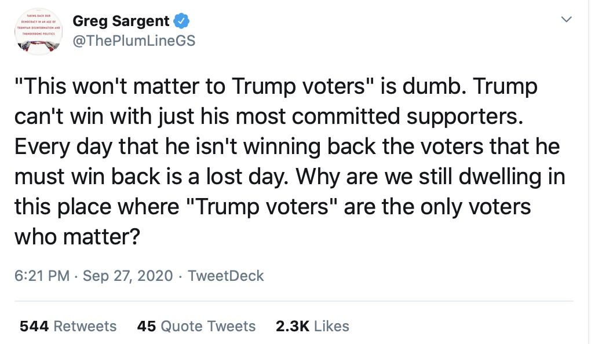
Task: Expand the tweet options chevron menu
Action: pyautogui.click(x=567, y=20)
